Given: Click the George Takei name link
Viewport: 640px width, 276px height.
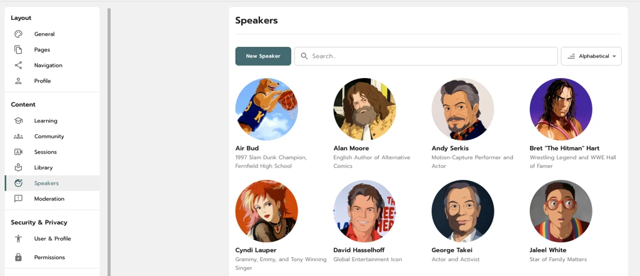Looking at the screenshot, I should pyautogui.click(x=452, y=250).
